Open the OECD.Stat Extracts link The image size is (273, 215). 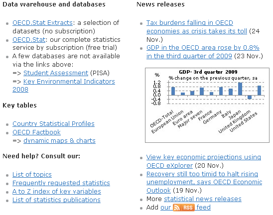click(42, 23)
